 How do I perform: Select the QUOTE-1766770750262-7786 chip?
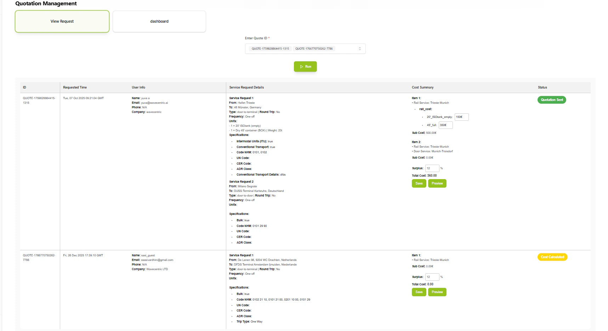click(314, 48)
